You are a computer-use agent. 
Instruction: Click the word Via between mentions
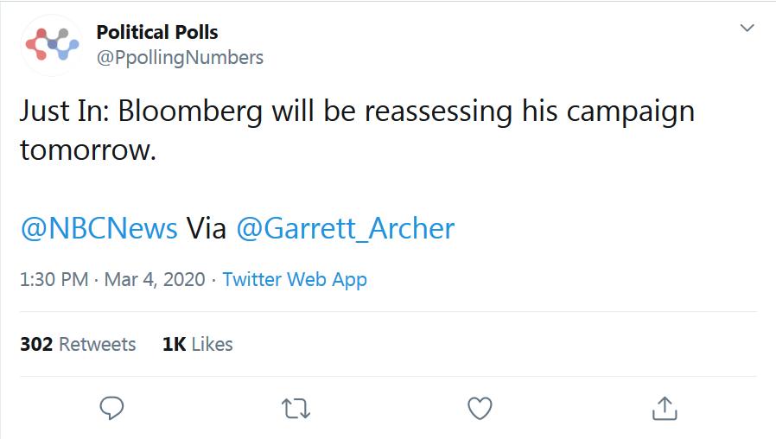tap(207, 228)
